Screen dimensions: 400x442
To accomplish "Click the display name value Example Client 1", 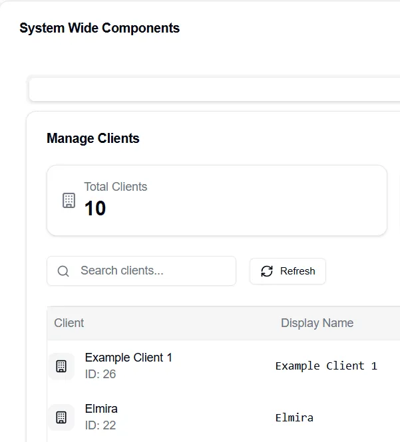I will 326,366.
